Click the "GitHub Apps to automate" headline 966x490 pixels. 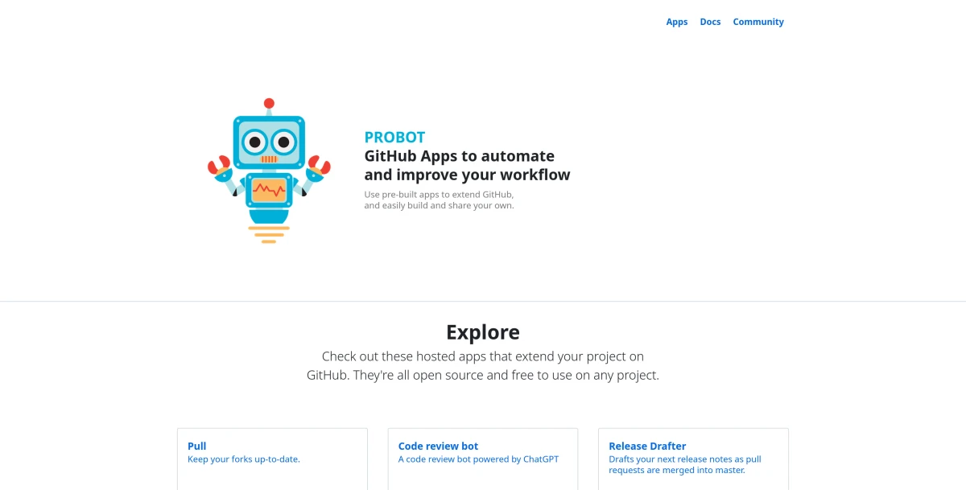(x=459, y=156)
